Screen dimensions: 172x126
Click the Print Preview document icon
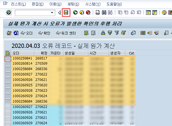tap(133, 33)
